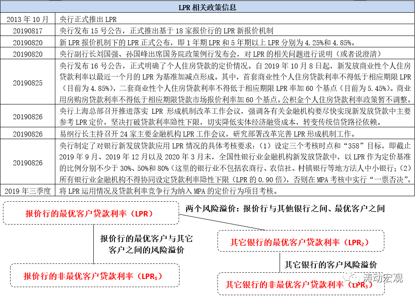
Task: Click the 2013年10月 date cell
Action: pyautogui.click(x=28, y=19)
